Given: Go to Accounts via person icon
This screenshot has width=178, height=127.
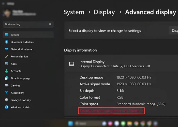Looking at the screenshot, I should pos(7,71).
